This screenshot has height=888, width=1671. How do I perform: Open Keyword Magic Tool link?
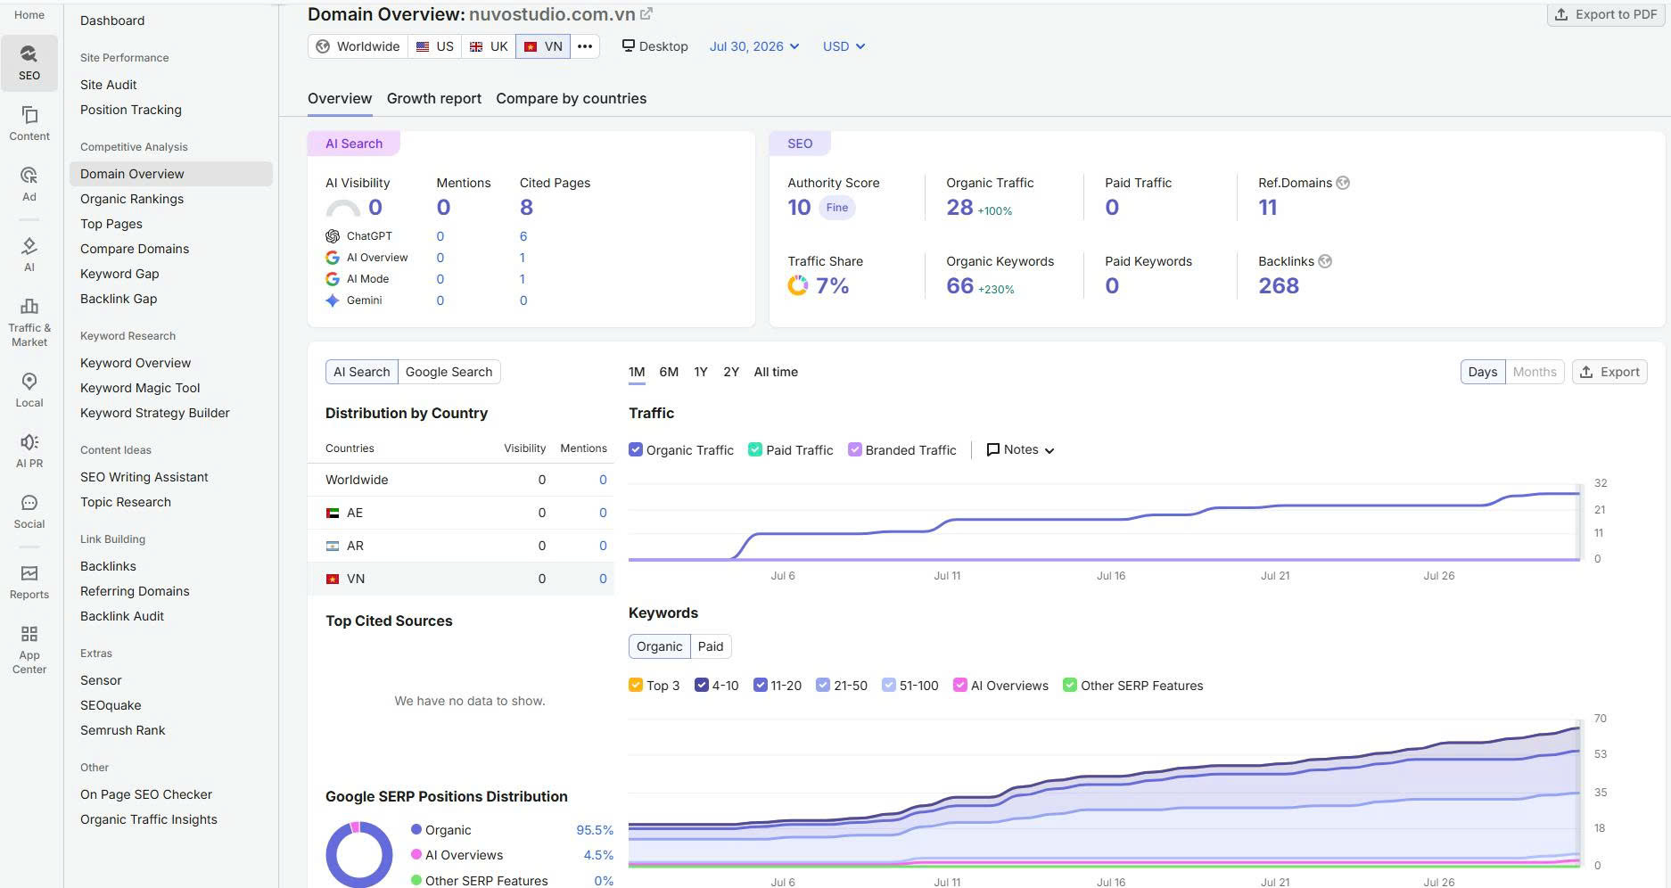[140, 388]
